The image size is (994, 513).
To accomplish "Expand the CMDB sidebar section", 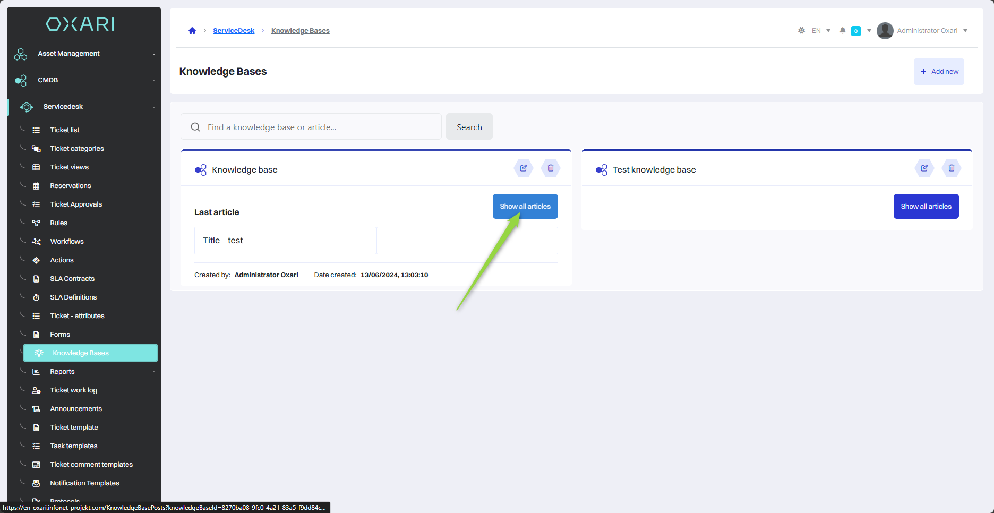I will click(48, 80).
